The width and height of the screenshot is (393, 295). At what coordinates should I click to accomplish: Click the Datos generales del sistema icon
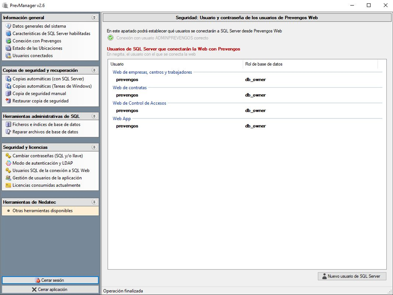(8, 26)
